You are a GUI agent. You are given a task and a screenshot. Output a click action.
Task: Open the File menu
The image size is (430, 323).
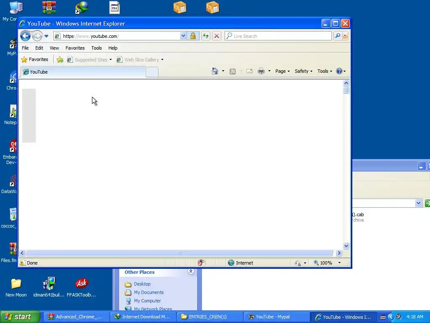pyautogui.click(x=25, y=48)
